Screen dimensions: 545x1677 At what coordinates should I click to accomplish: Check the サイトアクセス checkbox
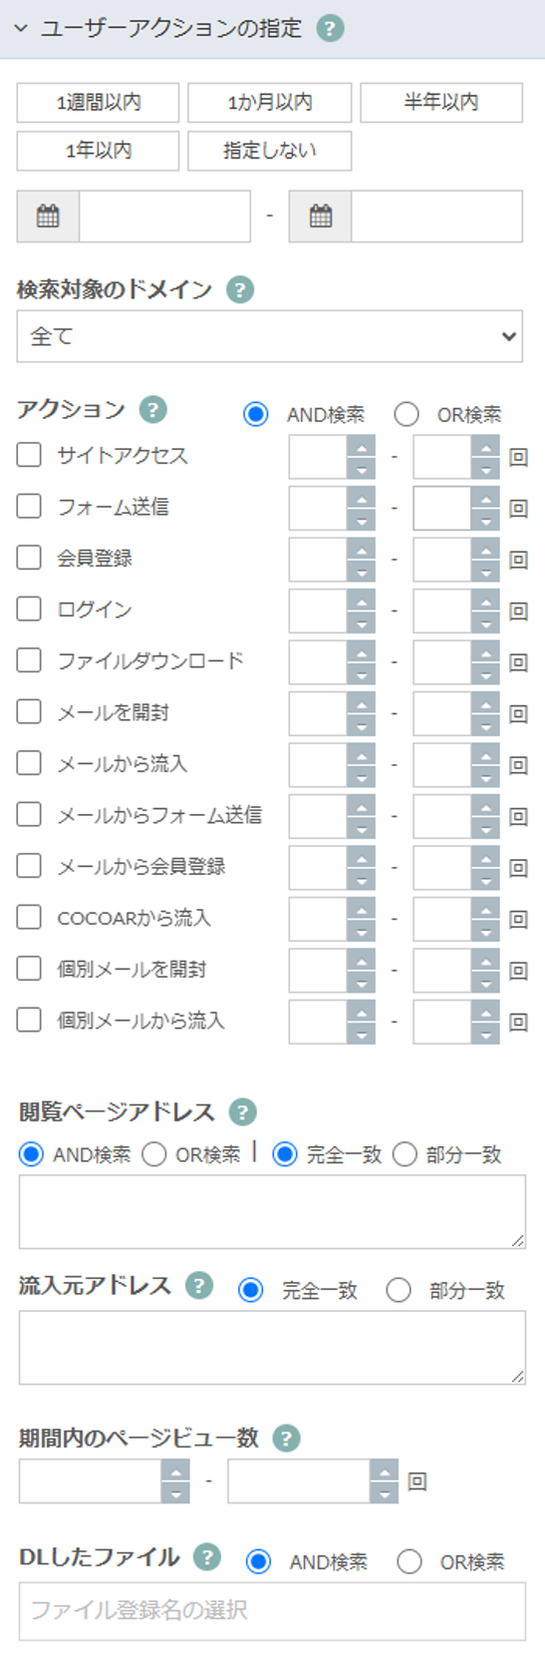(29, 455)
